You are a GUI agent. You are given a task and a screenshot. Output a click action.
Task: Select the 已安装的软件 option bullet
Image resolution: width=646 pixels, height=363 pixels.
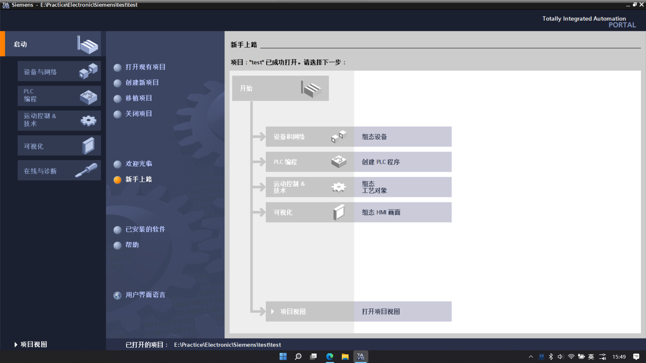coord(117,230)
